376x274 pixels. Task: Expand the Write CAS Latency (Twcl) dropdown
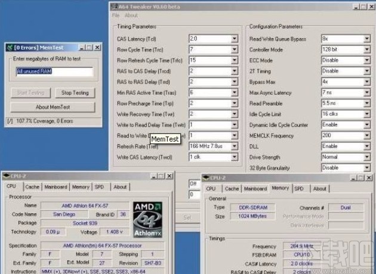click(235, 157)
